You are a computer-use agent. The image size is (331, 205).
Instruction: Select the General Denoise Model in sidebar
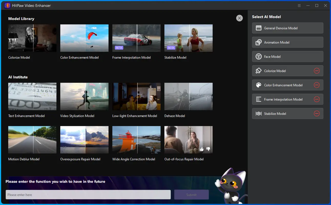pyautogui.click(x=287, y=28)
